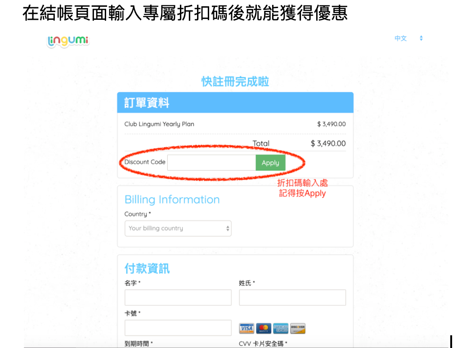Open the 中文 language selector
Screen dimensions: 457x348
tap(408, 38)
